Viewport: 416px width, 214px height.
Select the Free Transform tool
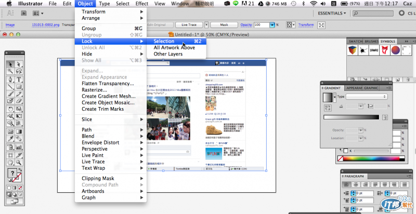(19, 116)
